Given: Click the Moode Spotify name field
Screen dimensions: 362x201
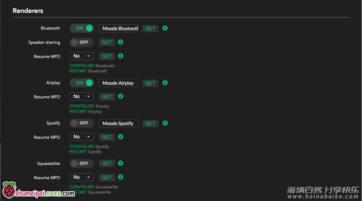Looking at the screenshot, I should pos(119,123).
